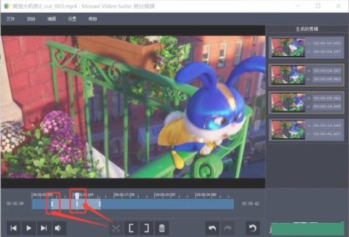Open the 帮助 menu
349x237 pixels.
pyautogui.click(x=92, y=19)
